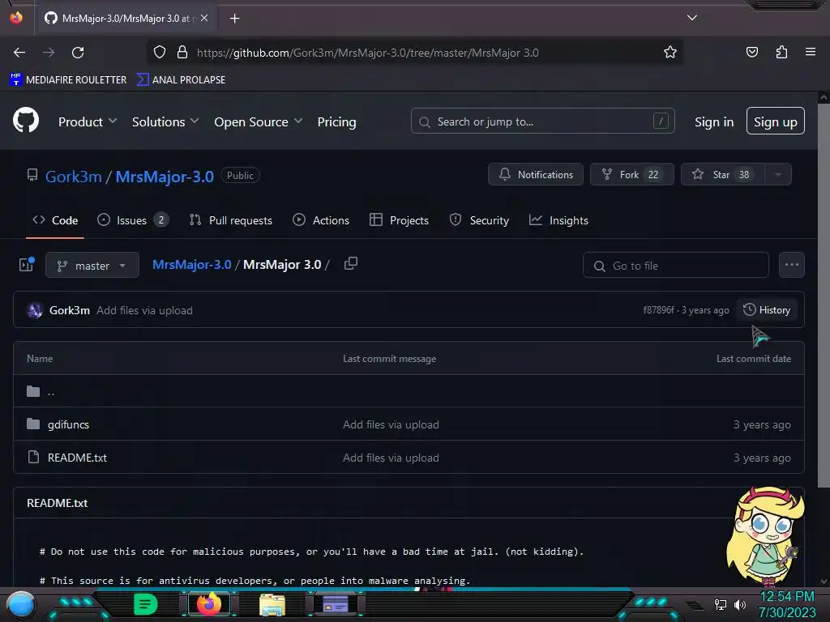Viewport: 830px width, 622px height.
Task: Click the network tray icon
Action: click(x=721, y=604)
